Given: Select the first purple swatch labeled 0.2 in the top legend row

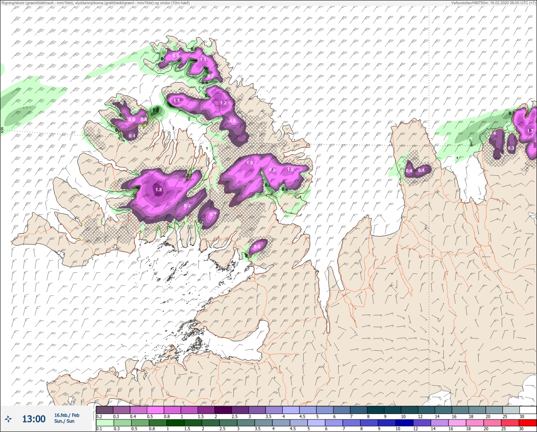Looking at the screenshot, I should click(104, 410).
